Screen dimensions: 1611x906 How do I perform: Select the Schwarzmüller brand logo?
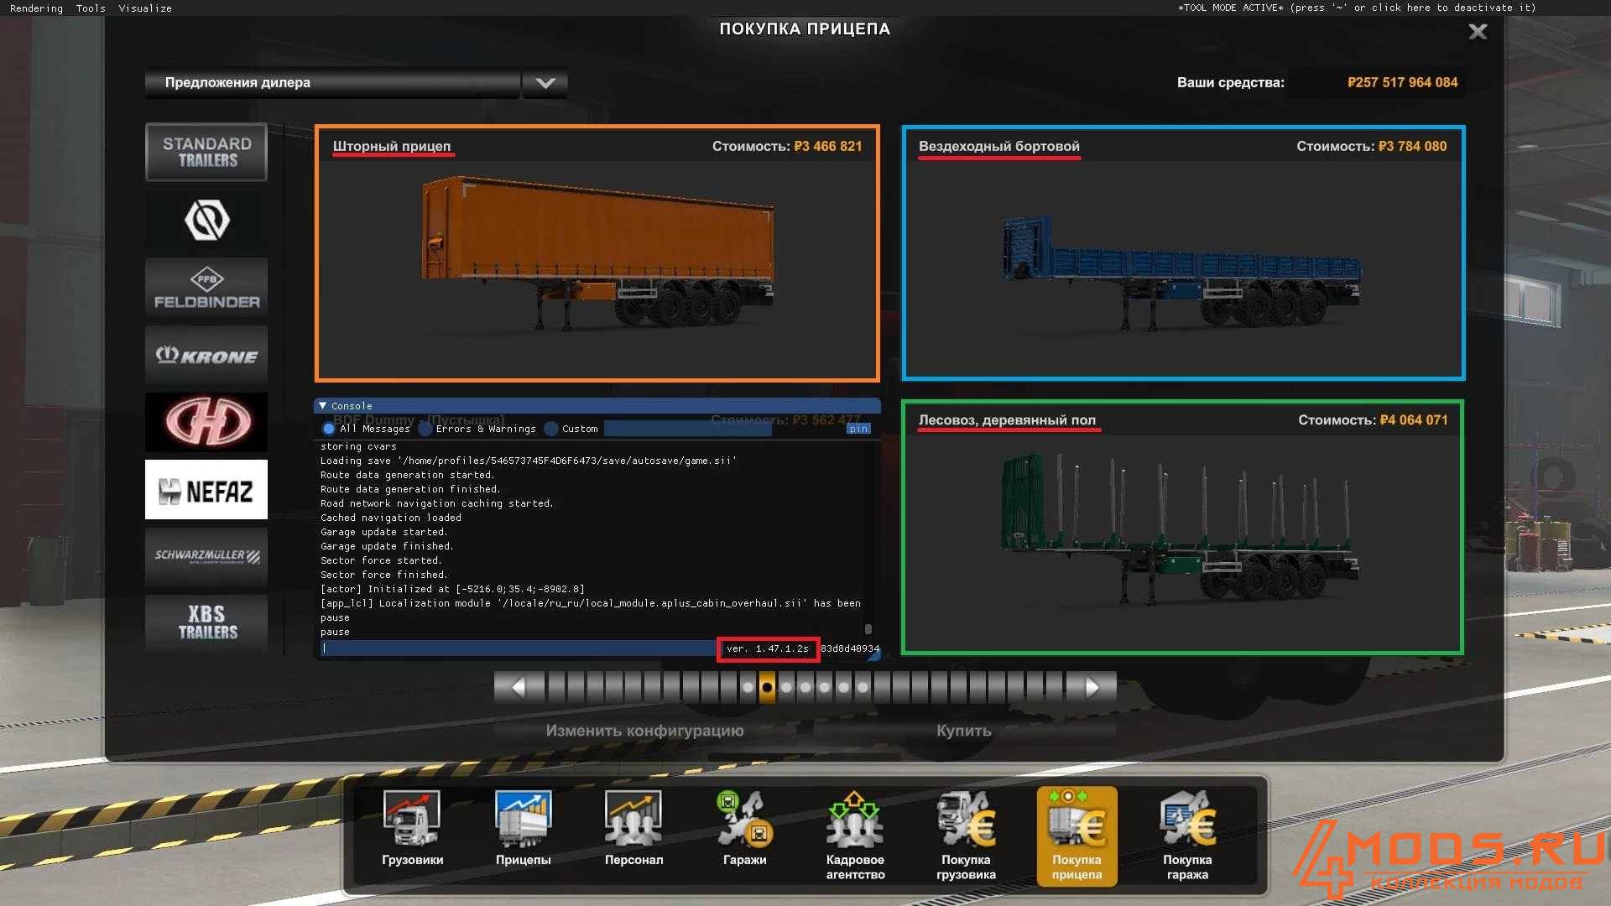(x=206, y=556)
